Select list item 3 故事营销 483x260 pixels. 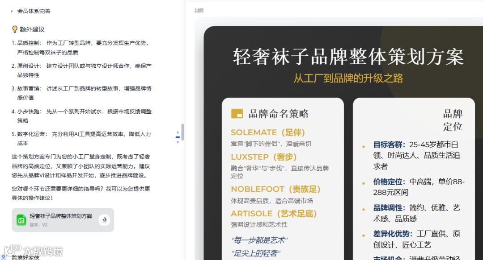[81, 93]
